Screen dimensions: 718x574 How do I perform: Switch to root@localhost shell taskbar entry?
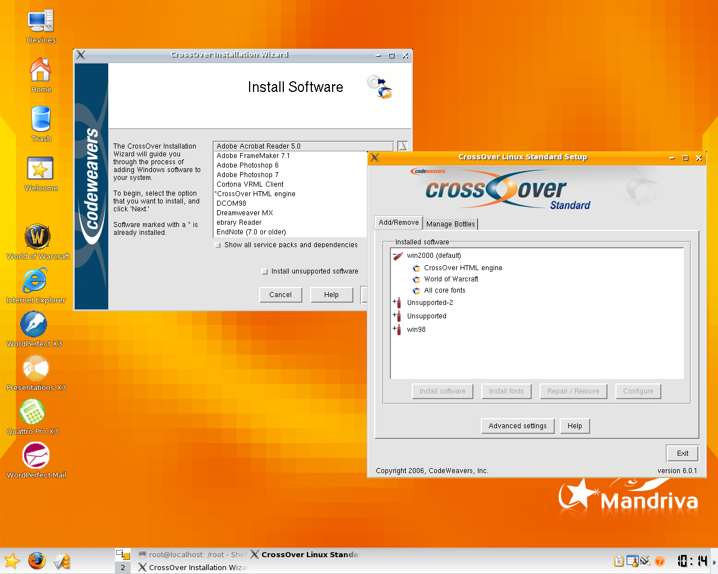tap(191, 554)
